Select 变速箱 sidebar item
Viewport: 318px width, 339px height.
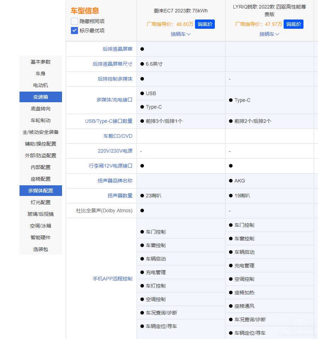pos(41,97)
